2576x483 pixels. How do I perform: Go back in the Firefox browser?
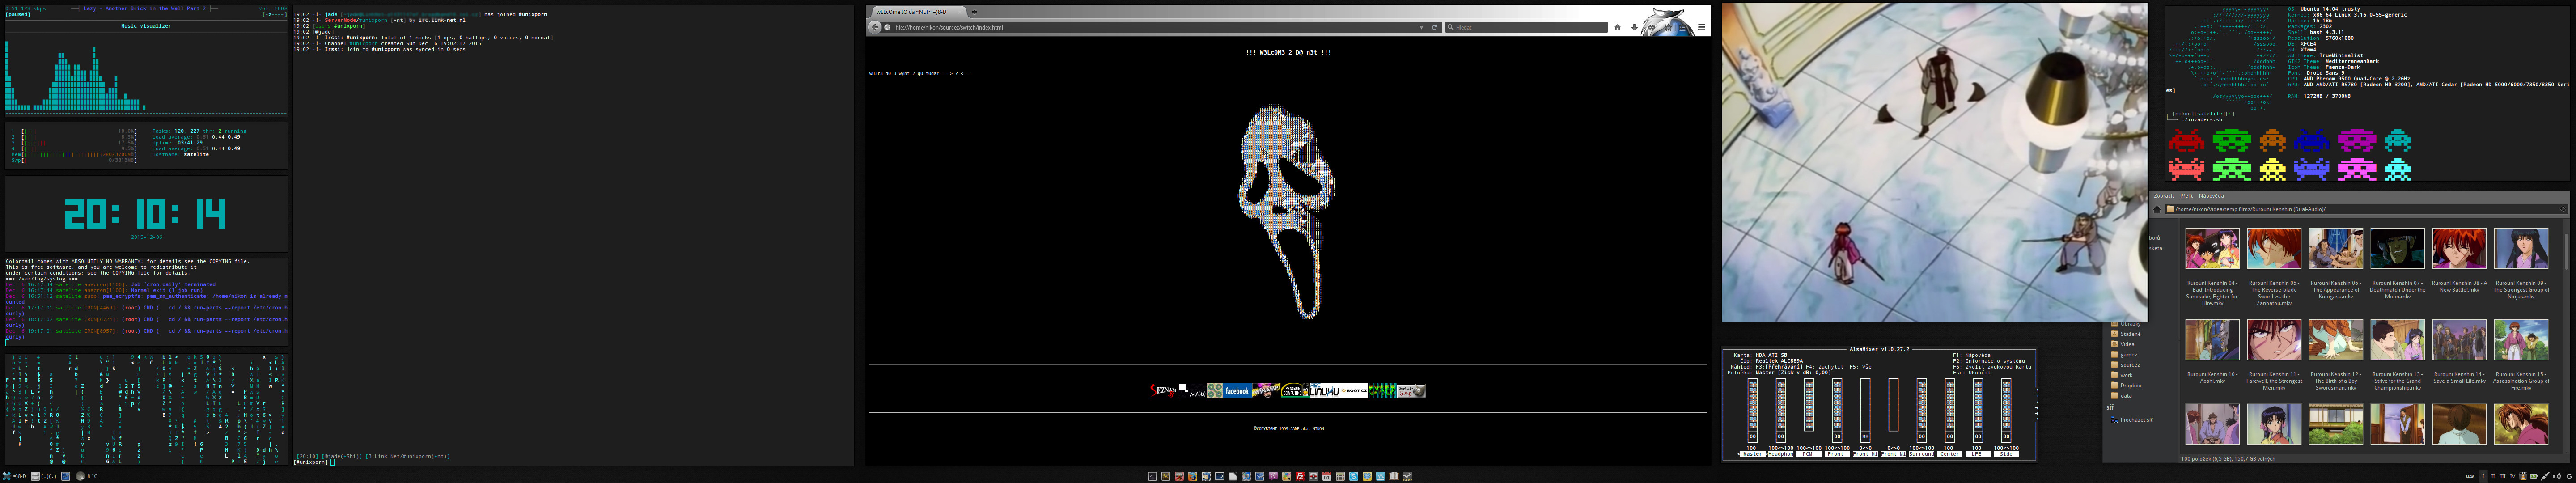click(875, 27)
